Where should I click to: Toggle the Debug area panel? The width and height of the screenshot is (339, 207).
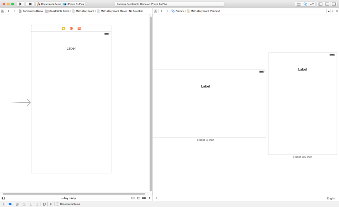327,4
